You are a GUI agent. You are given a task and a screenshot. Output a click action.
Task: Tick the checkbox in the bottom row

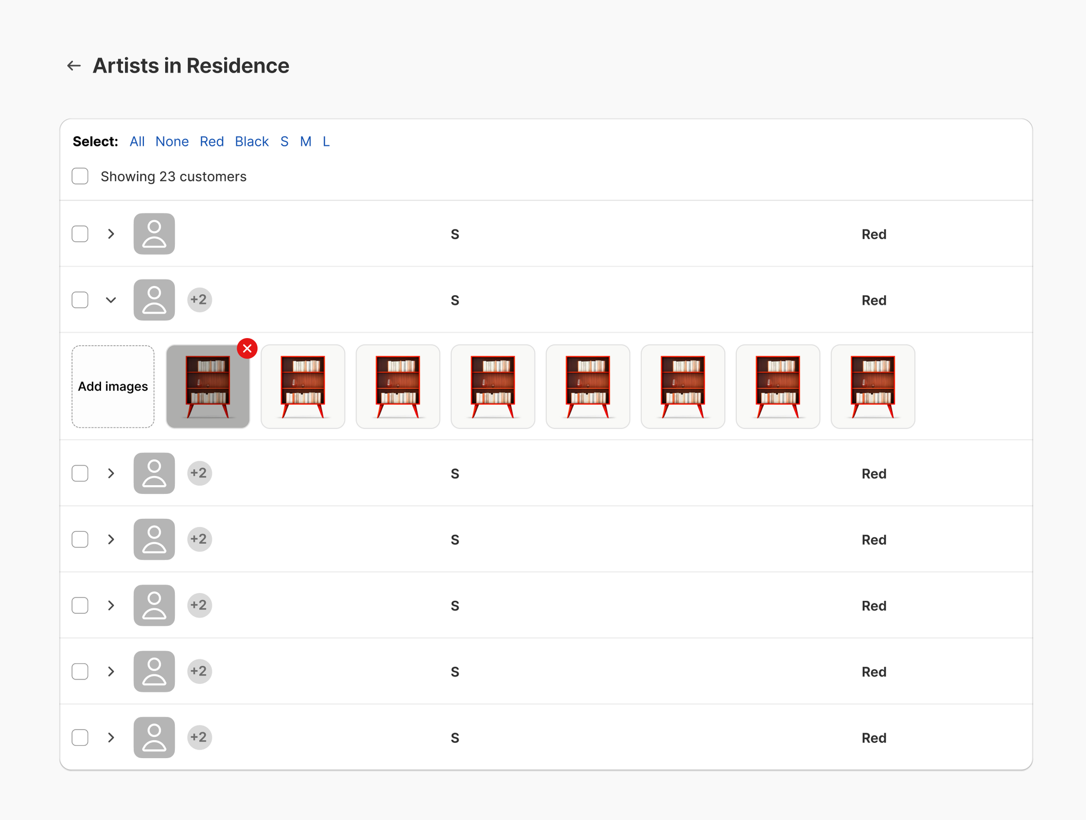tap(80, 738)
